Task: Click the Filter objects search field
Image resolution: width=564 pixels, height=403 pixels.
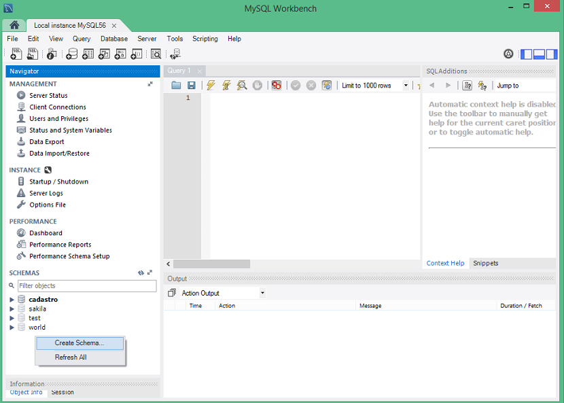Action: [x=87, y=285]
